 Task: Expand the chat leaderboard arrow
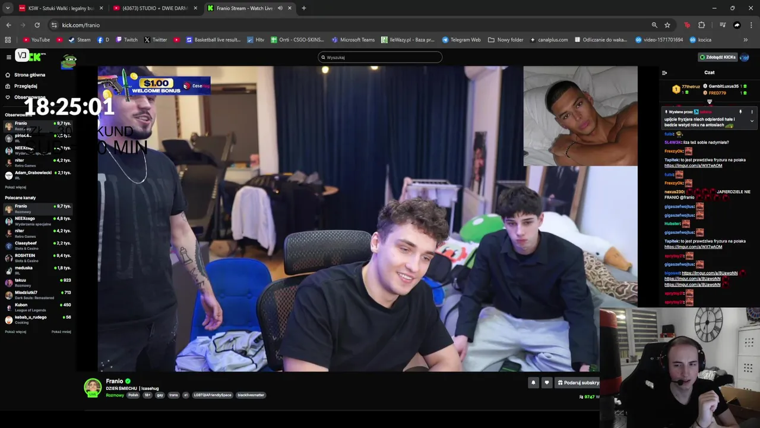(709, 102)
